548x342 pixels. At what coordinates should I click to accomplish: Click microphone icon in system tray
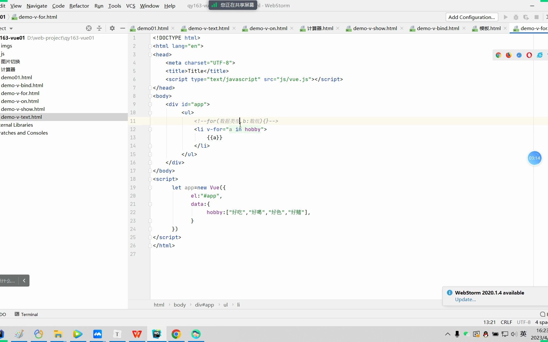pyautogui.click(x=457, y=334)
